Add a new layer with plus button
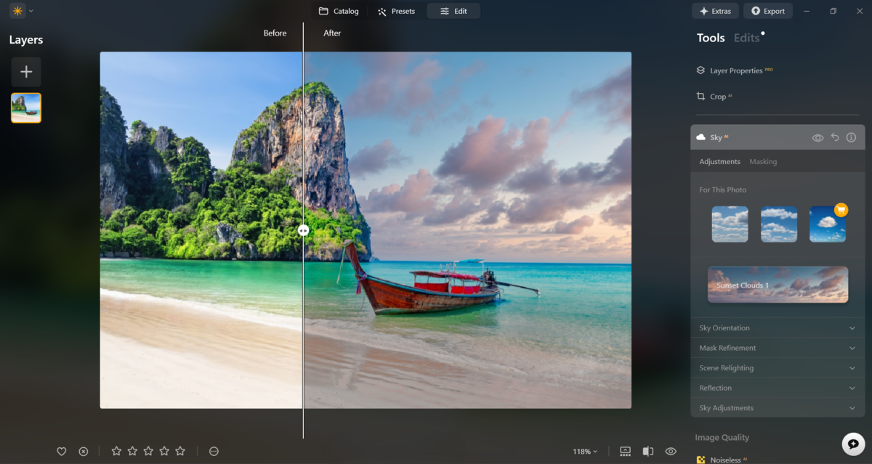This screenshot has height=464, width=872. 26,72
